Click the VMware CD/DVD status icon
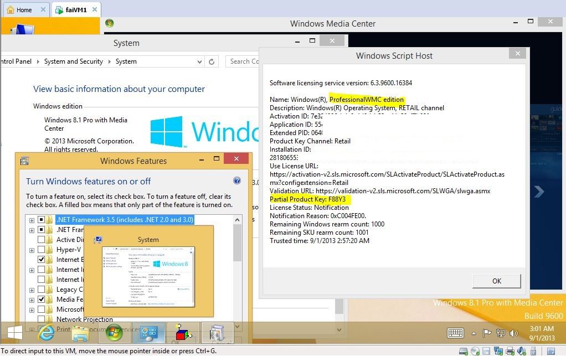The height and width of the screenshot is (356, 566). coord(475,350)
